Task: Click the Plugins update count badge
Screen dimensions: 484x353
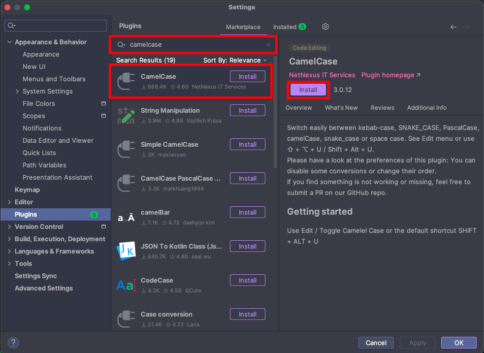Action: pos(94,215)
